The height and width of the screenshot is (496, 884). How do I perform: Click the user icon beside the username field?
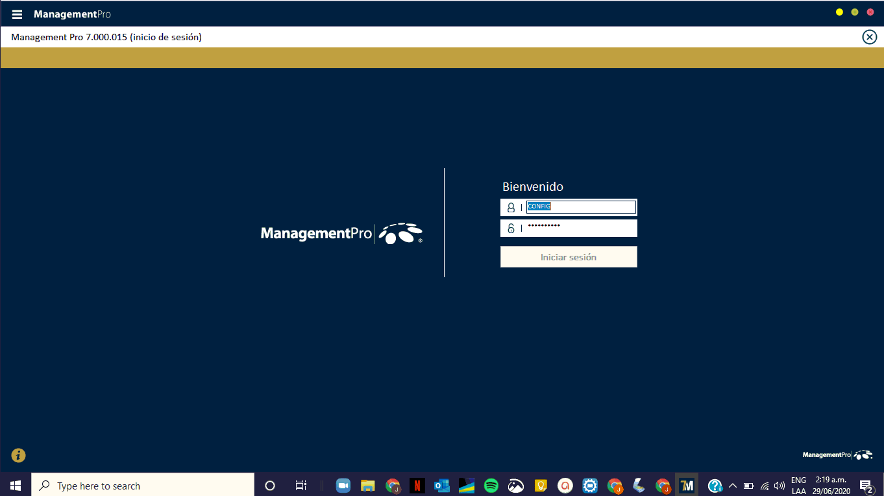(511, 207)
